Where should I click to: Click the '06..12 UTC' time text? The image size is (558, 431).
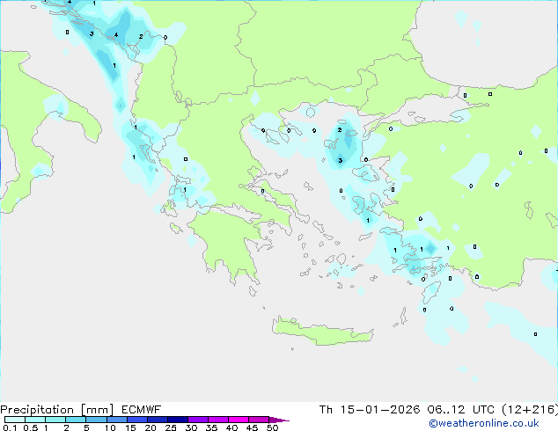[461, 410]
